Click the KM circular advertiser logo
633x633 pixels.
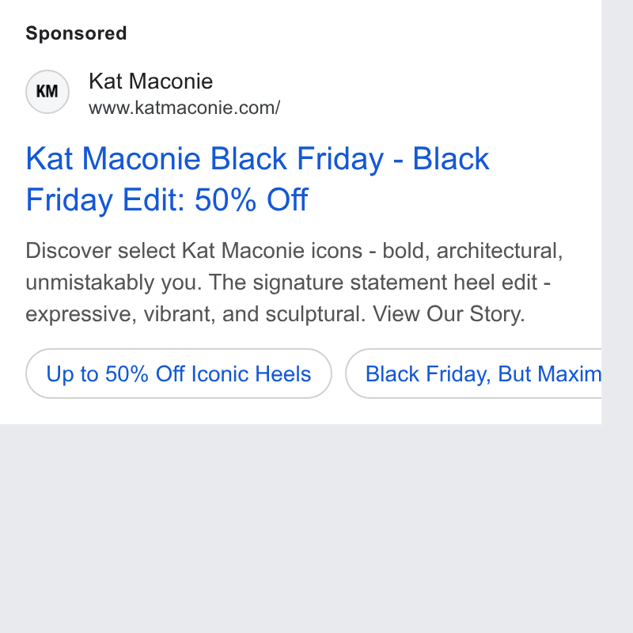[47, 92]
